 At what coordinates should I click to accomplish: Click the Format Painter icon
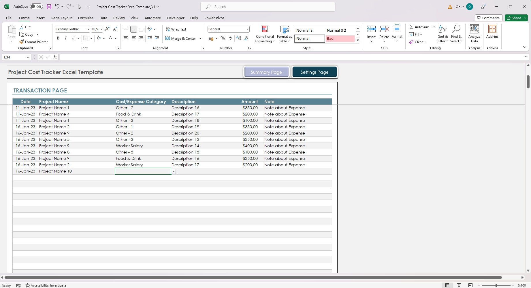34,42
